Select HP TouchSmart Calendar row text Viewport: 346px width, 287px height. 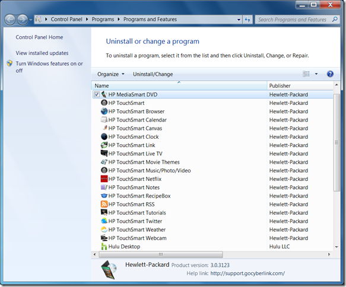[x=138, y=120]
